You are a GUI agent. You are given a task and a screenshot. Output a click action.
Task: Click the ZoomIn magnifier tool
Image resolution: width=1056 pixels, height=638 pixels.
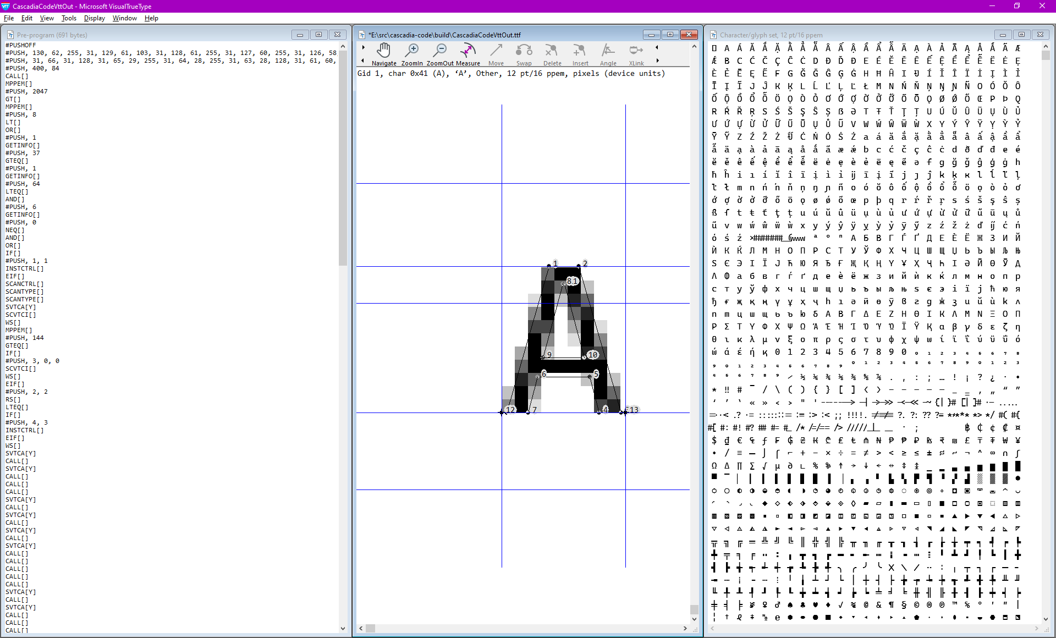tap(412, 54)
